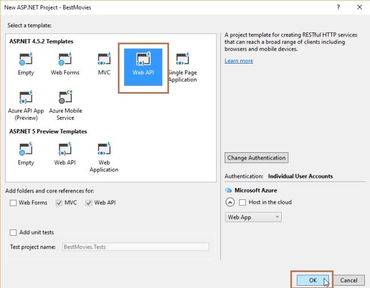Select the highlighted Web API template
The height and width of the screenshot is (288, 370).
click(x=143, y=67)
